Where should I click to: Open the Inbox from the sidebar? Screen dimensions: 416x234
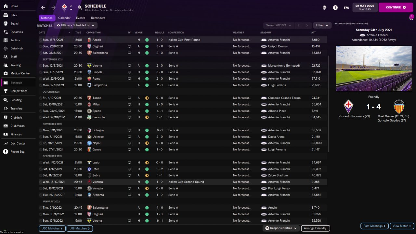18,15
